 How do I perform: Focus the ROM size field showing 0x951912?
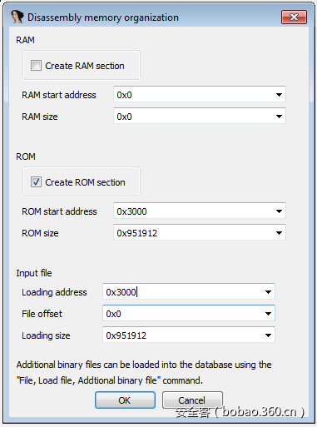click(x=200, y=233)
